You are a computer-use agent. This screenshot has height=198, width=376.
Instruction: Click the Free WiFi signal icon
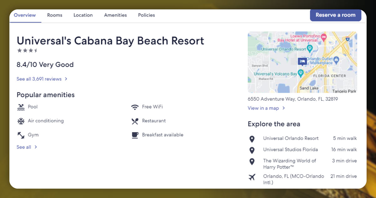pos(135,107)
